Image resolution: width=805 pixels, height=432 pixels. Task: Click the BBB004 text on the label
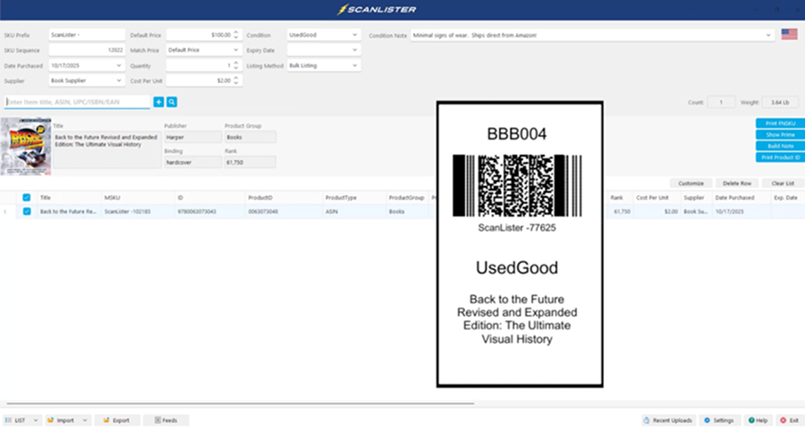[517, 134]
